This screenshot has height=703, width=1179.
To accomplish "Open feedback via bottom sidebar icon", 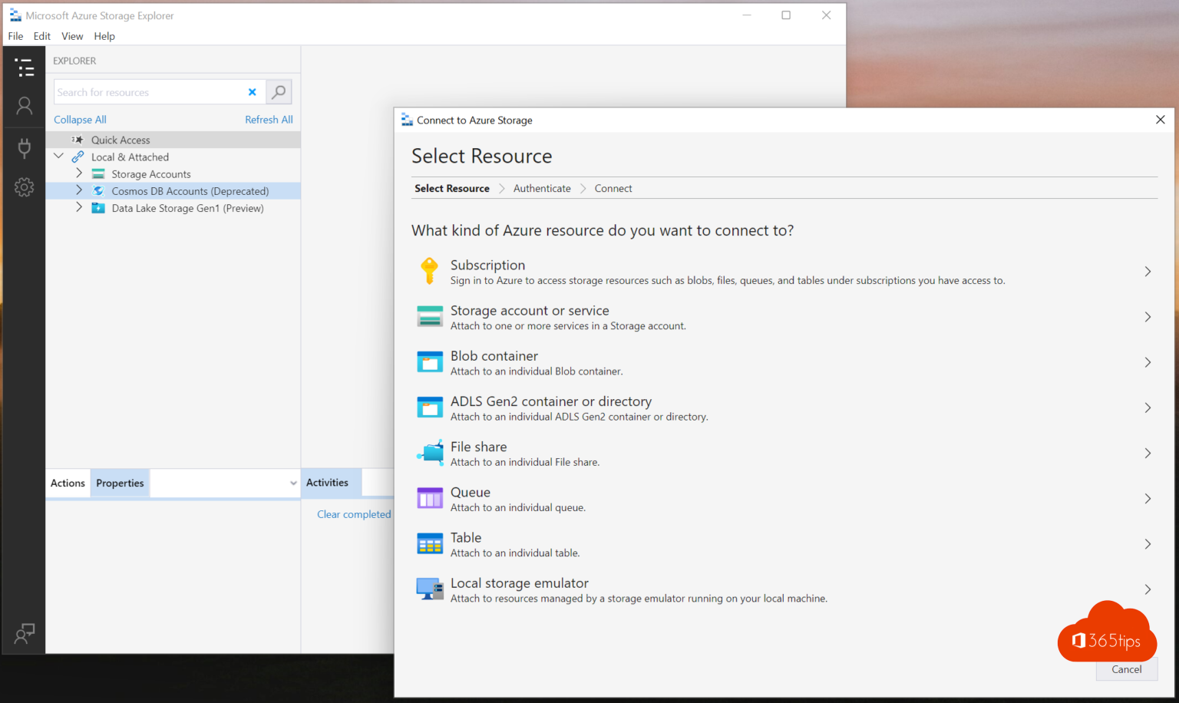I will [24, 634].
